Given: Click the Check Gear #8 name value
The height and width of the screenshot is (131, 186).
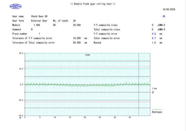Looking at the screenshot, I should pyautogui.click(x=39, y=16).
